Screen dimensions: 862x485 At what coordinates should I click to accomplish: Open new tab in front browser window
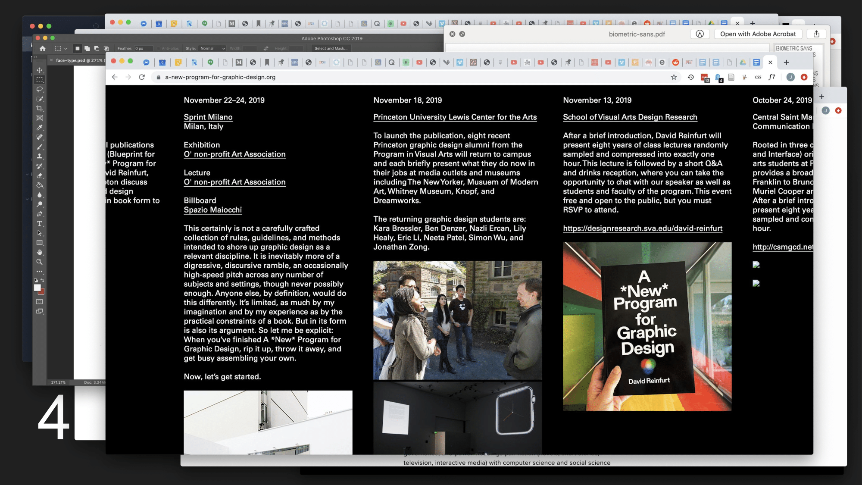coord(786,63)
